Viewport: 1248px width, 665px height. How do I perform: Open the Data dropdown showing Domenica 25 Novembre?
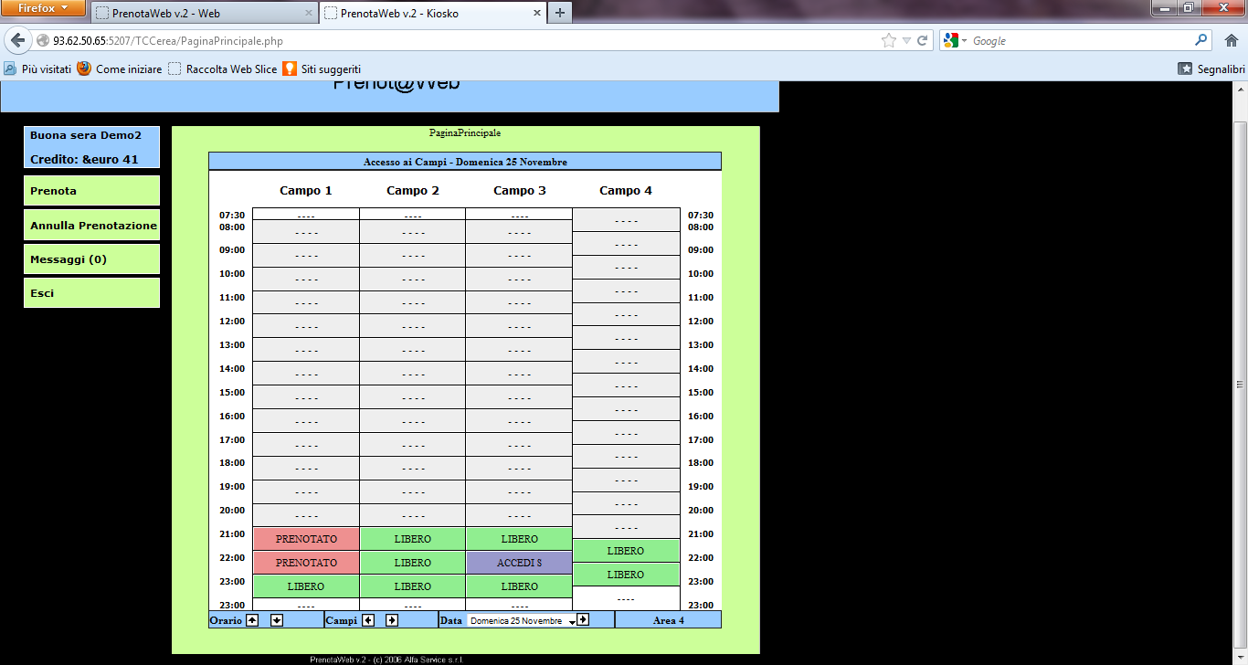(x=522, y=621)
